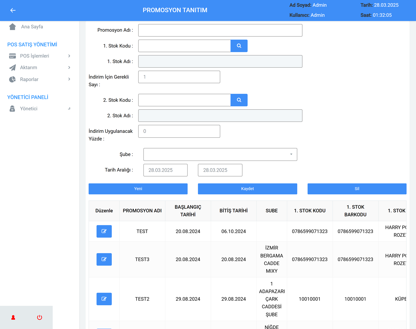416x329 pixels.
Task: Search for 1. Stok Kodu
Action: (239, 46)
